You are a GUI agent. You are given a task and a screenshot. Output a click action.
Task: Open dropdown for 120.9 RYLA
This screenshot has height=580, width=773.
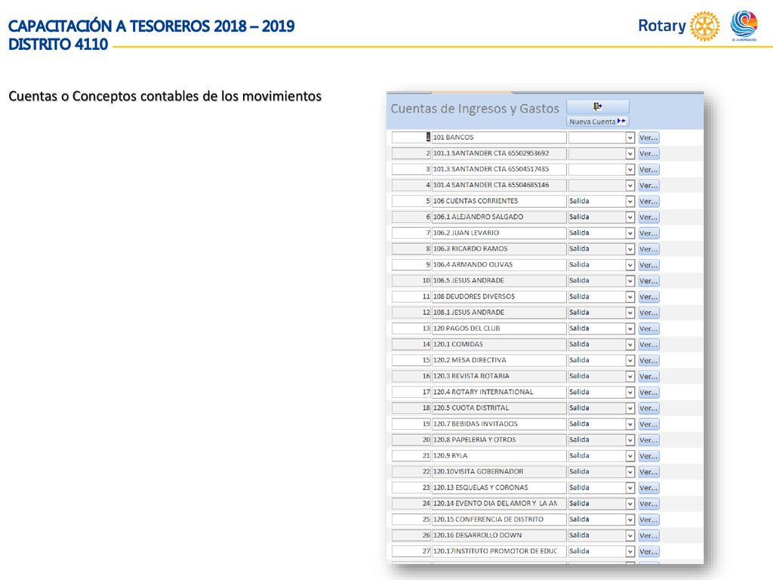(x=630, y=455)
